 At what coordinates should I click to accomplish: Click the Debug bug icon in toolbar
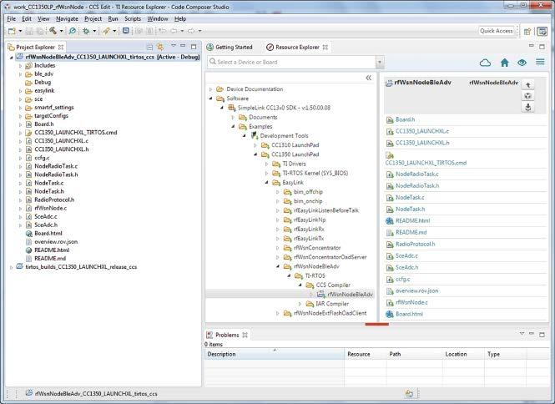coord(86,31)
